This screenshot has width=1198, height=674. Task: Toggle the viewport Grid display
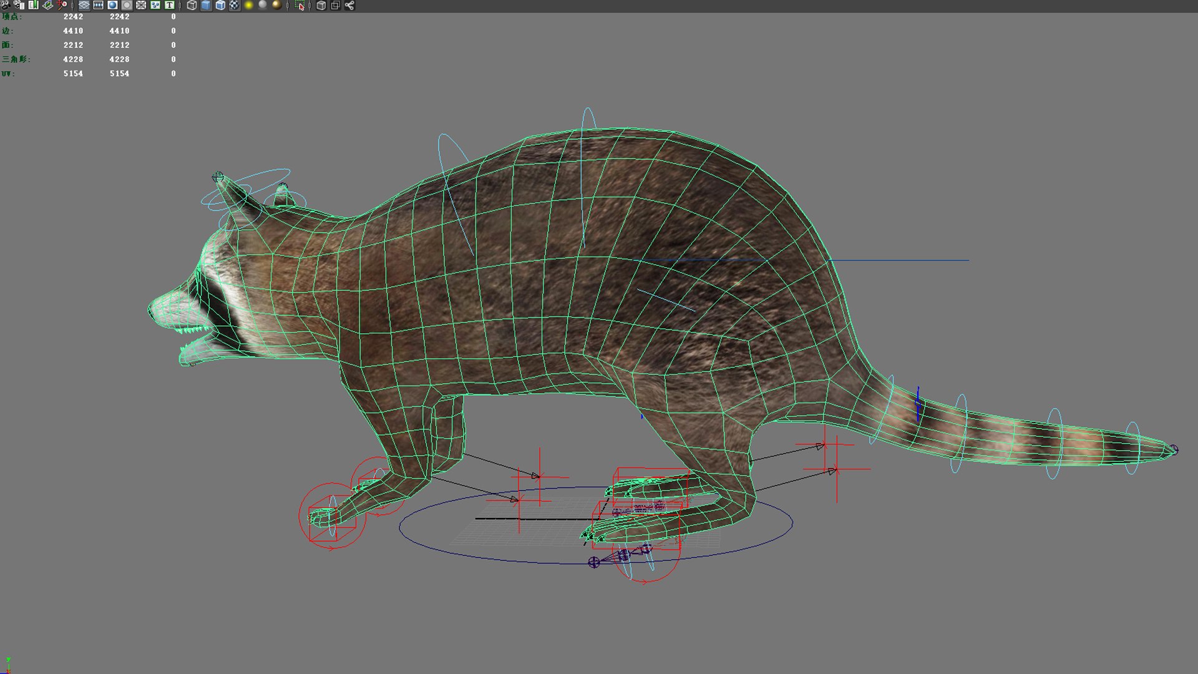click(84, 5)
